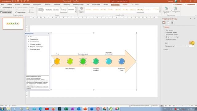Switch to the Формат SmartArt tab

tap(125, 5)
